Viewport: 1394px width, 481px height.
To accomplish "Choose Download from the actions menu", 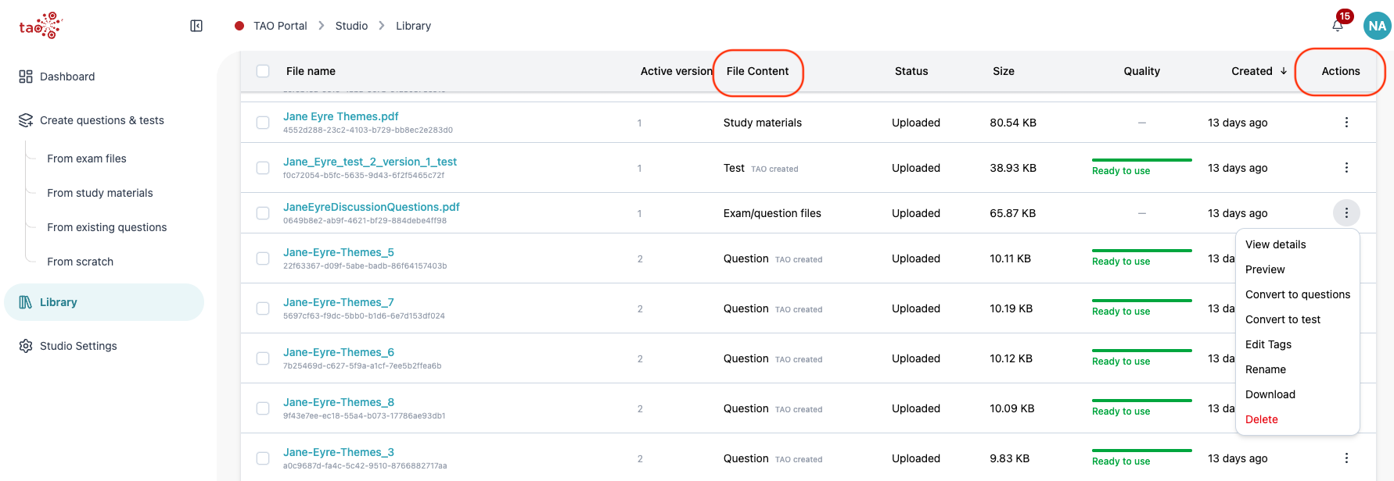I will pos(1270,394).
